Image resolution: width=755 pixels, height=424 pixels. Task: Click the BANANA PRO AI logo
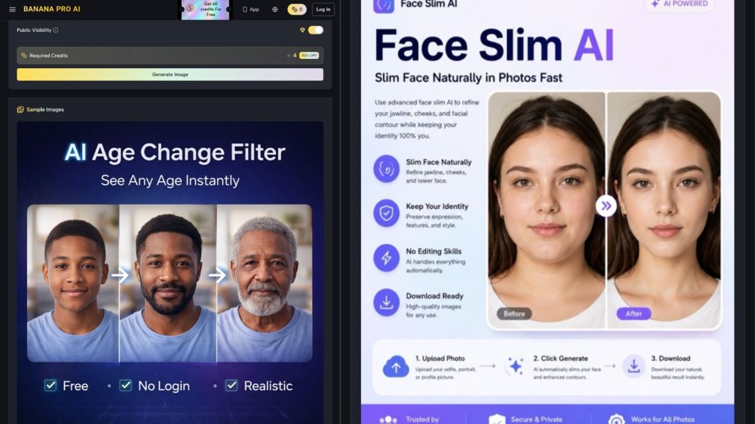pyautogui.click(x=52, y=9)
